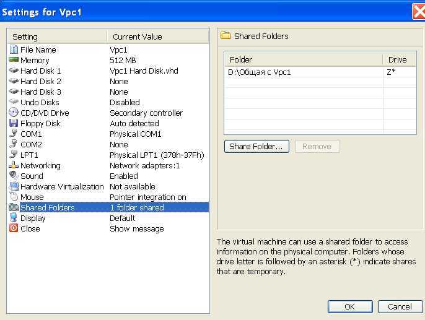Viewport: 425px width, 320px height.
Task: Open the Hard Disk 1 setting
Action: point(108,71)
